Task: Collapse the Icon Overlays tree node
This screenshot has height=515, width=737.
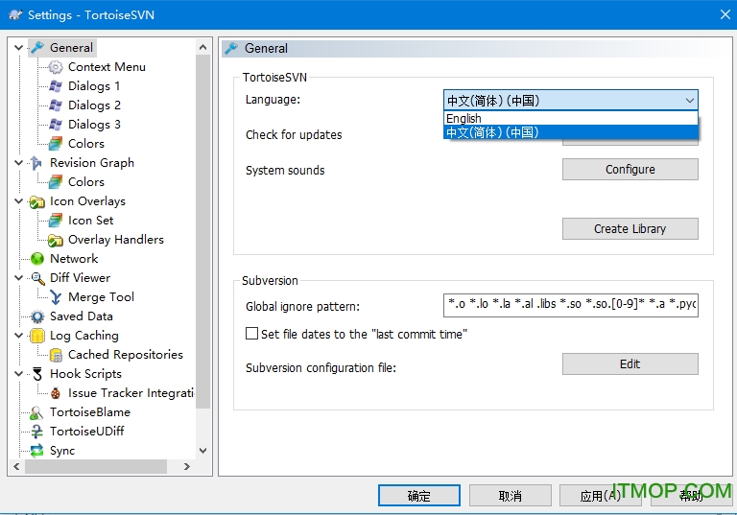Action: (x=19, y=201)
